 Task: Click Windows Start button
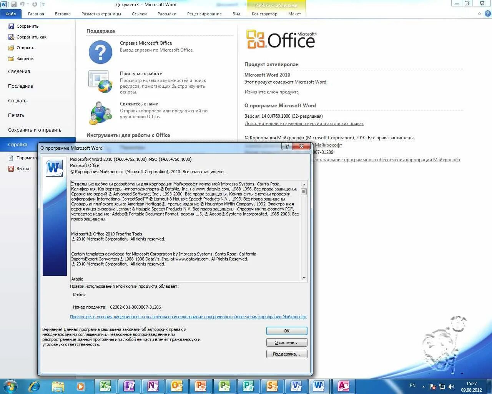[10, 386]
